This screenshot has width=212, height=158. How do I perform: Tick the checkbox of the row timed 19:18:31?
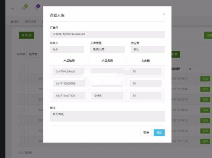coord(23,79)
